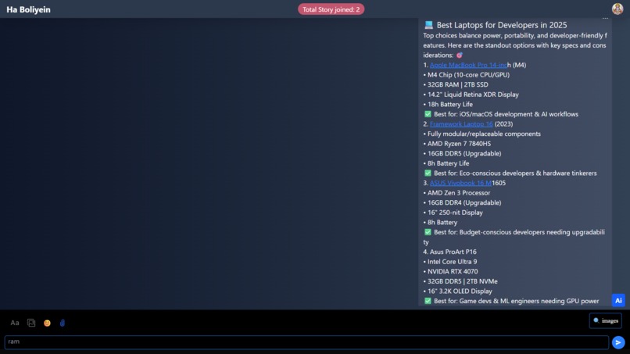The width and height of the screenshot is (630, 354).
Task: Click the green checkmark beside Game devs
Action: point(428,301)
